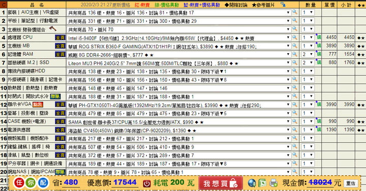Viewport: 366px width, 191px height.
Task: Click the 點我 badge next to 顯示卡VGA
Action: (38, 104)
